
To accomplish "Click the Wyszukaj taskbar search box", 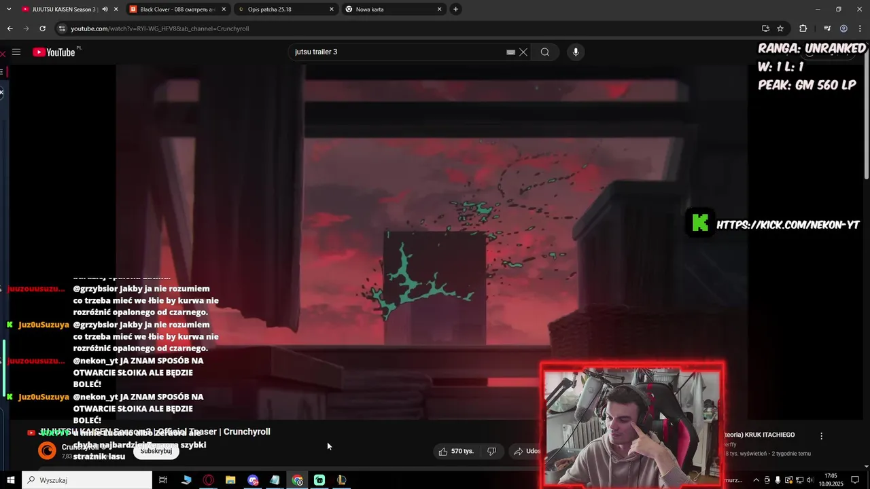I will pos(87,480).
